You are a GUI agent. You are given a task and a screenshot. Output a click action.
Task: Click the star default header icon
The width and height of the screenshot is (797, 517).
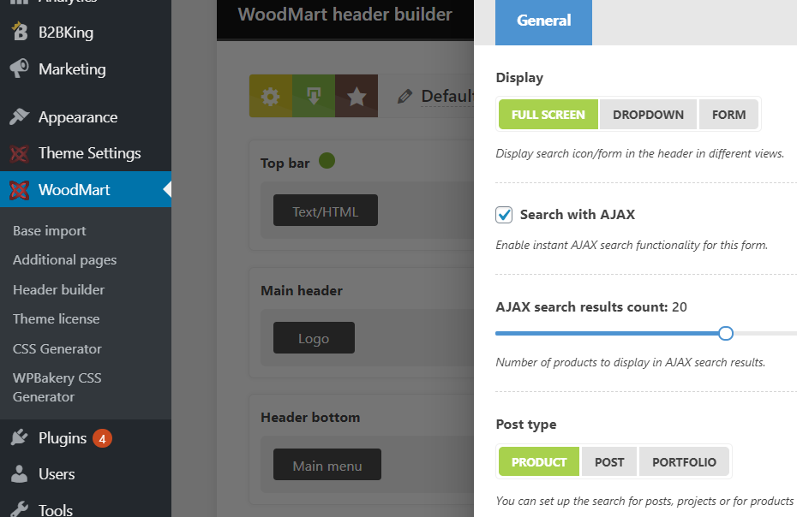(x=357, y=96)
